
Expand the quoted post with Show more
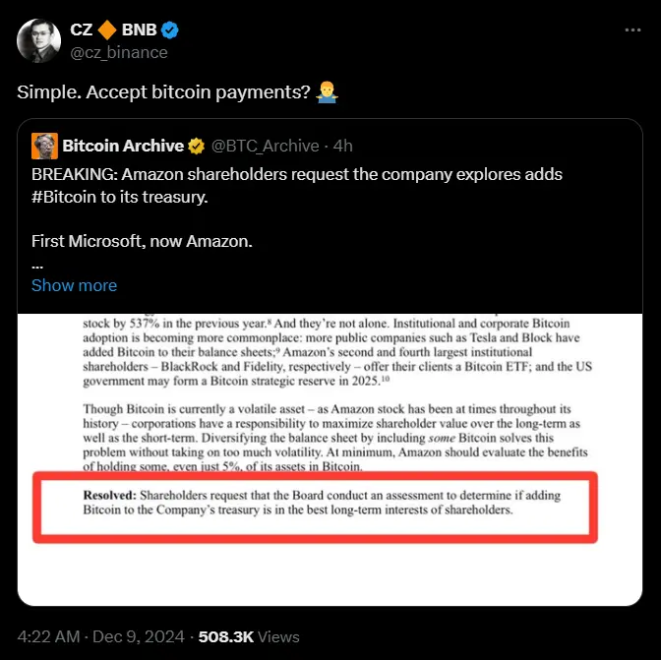74,285
